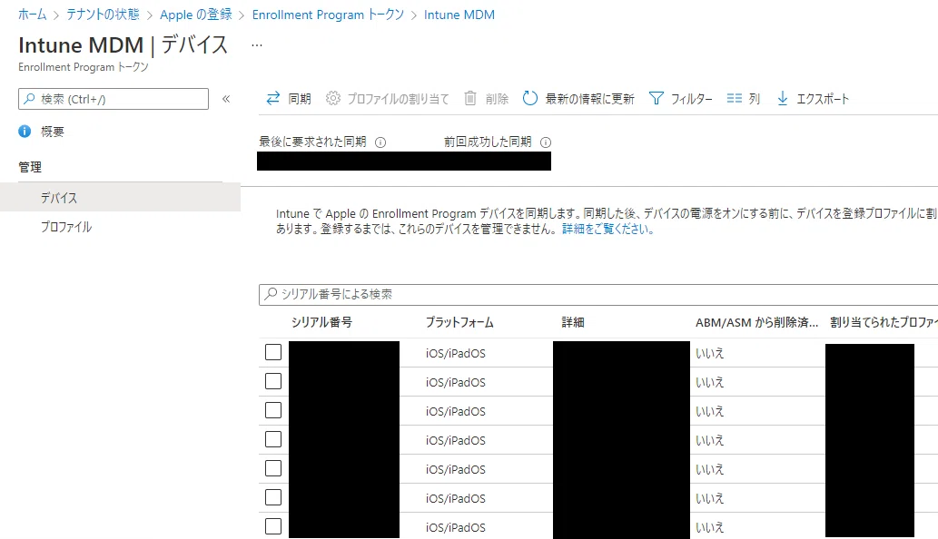Sort by ABM/ASM から削除済 column header
Viewport: 938px width, 539px height.
click(x=756, y=322)
